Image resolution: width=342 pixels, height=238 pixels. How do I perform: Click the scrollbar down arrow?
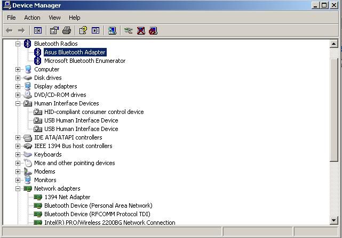[x=333, y=220]
